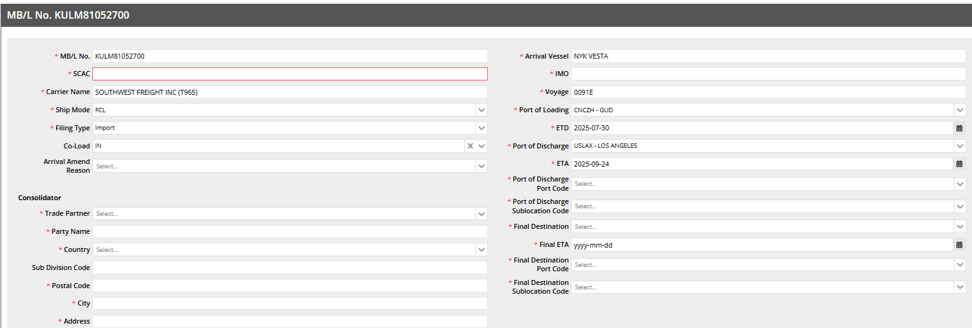This screenshot has width=972, height=328.
Task: Open Port of Discharge Sublocation Code dropdown
Action: [960, 206]
